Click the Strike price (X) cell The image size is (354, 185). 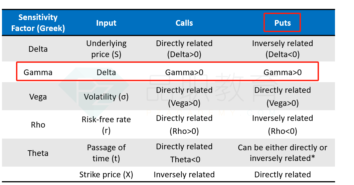tap(106, 174)
